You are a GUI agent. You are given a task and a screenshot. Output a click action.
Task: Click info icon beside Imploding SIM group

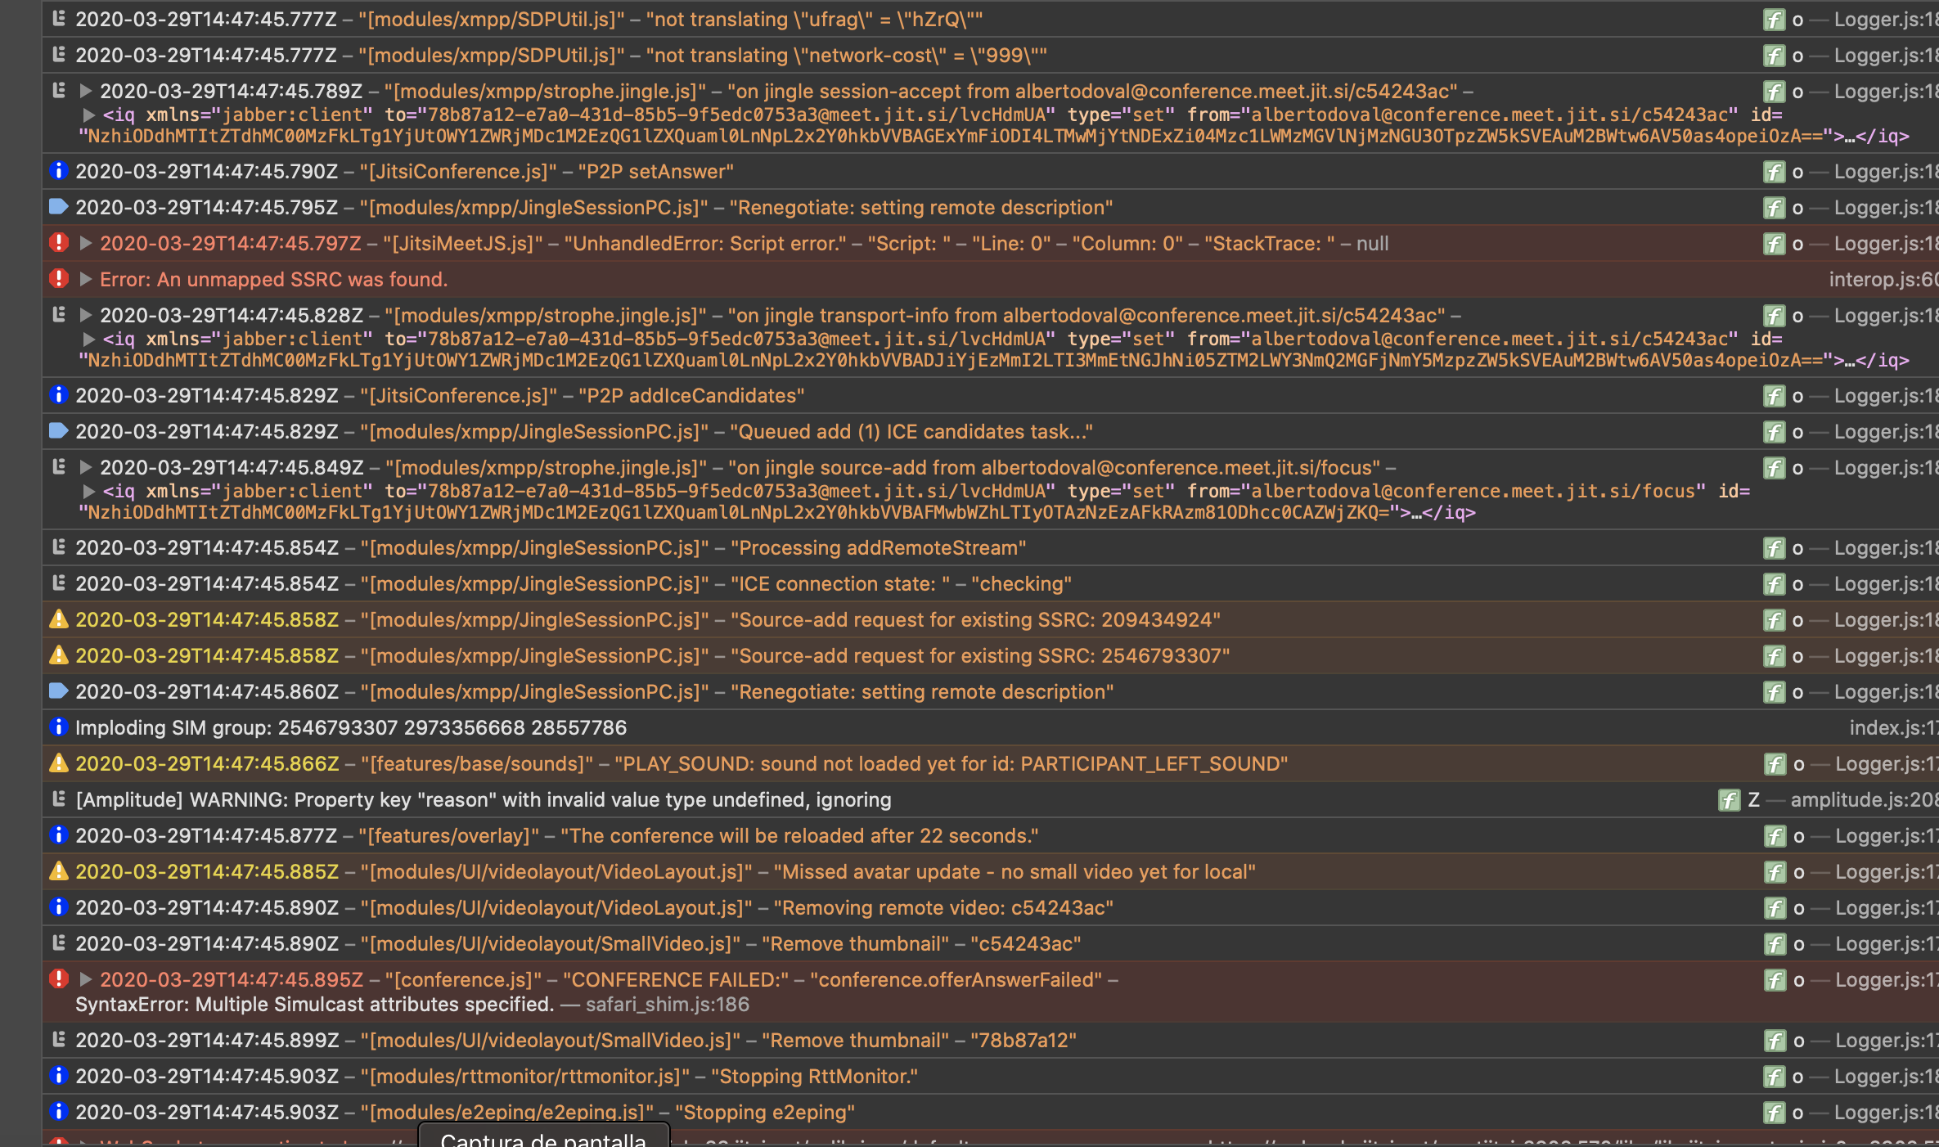click(58, 727)
